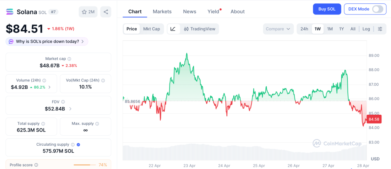Enable Log scale on chart
The image size is (391, 169).
point(366,29)
